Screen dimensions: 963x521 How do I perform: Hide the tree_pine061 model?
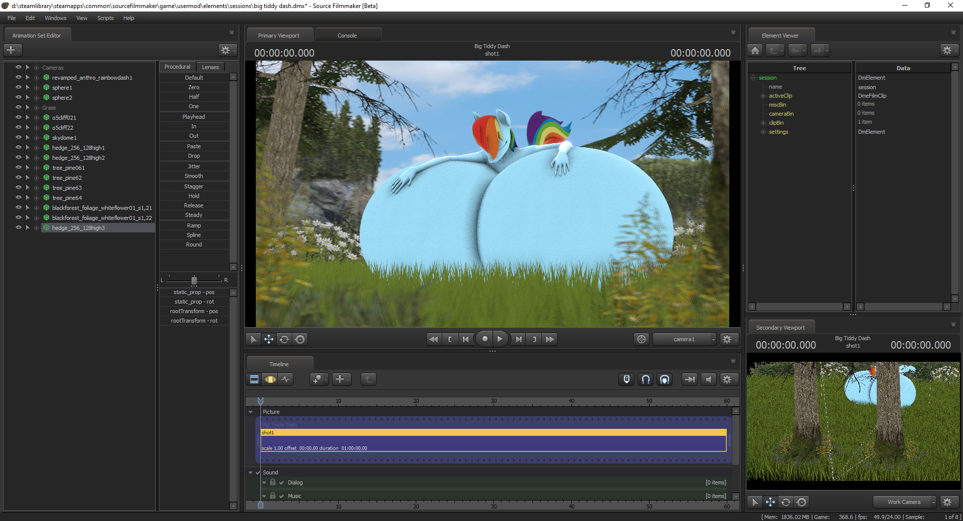point(19,167)
